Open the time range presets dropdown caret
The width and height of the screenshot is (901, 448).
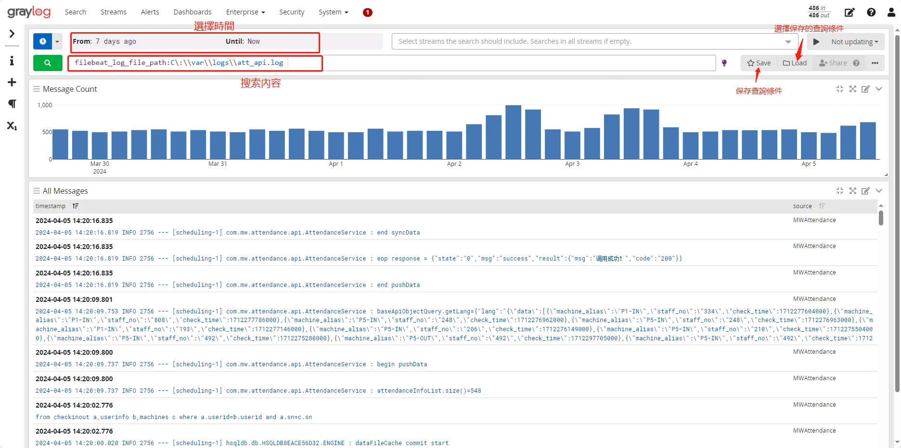coord(57,41)
